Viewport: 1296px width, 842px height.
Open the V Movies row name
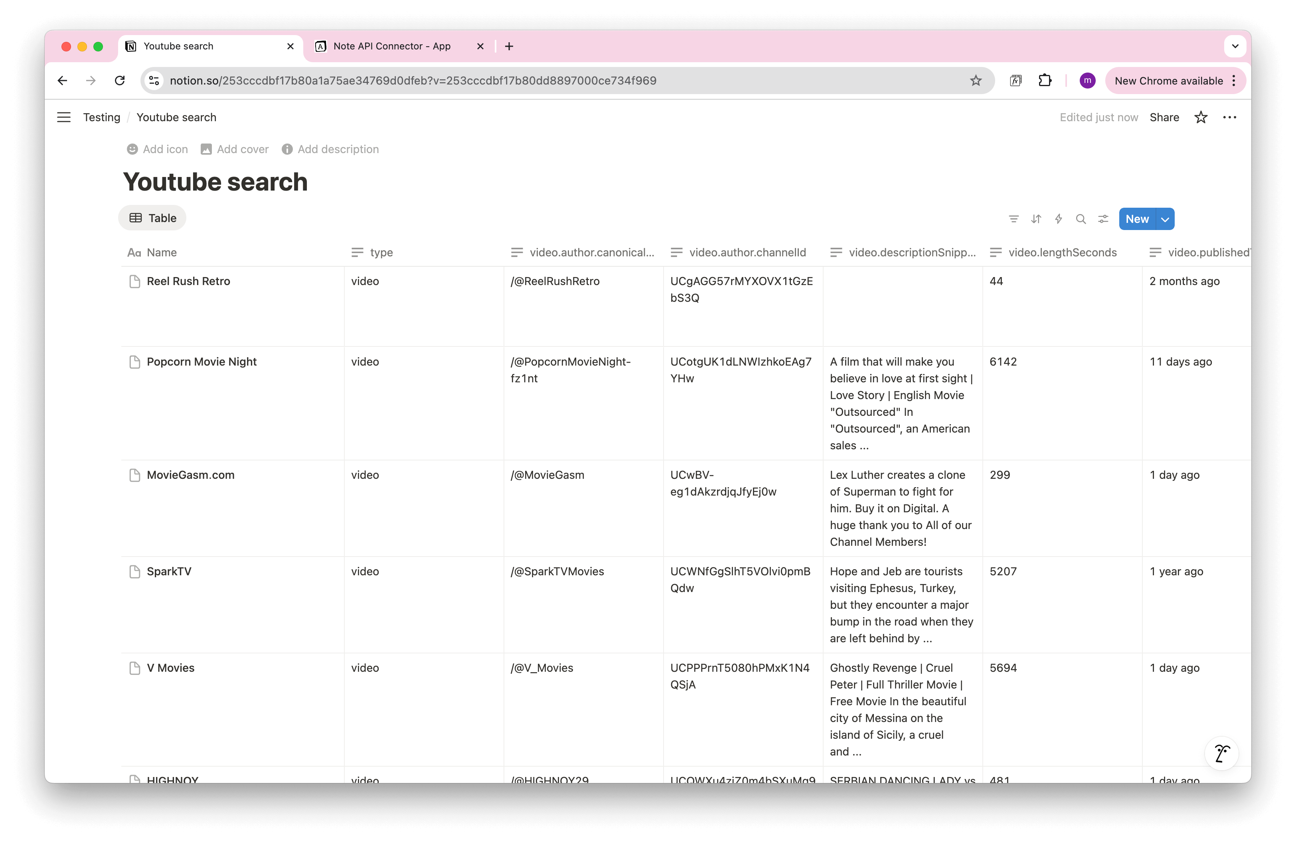tap(170, 668)
